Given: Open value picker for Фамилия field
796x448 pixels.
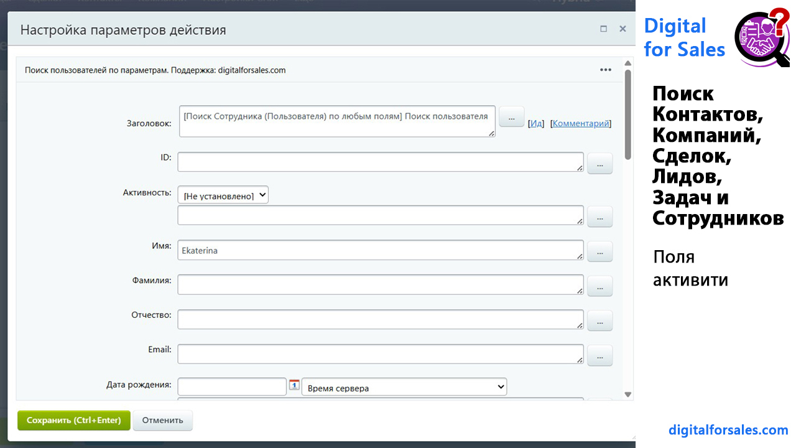Looking at the screenshot, I should 599,286.
